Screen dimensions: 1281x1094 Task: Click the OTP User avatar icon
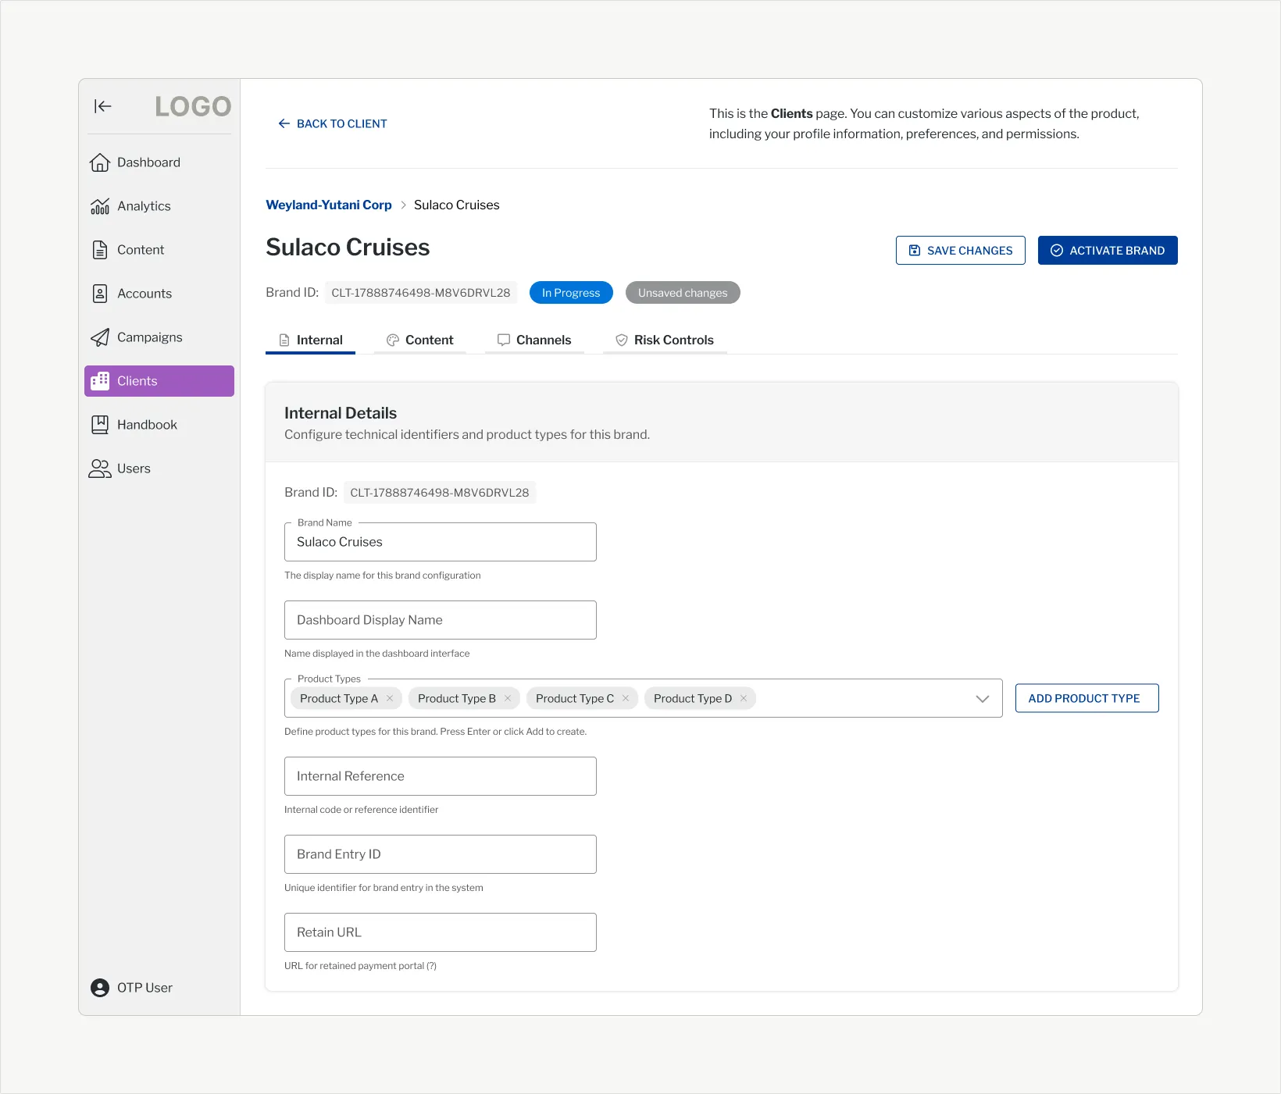[x=100, y=988]
